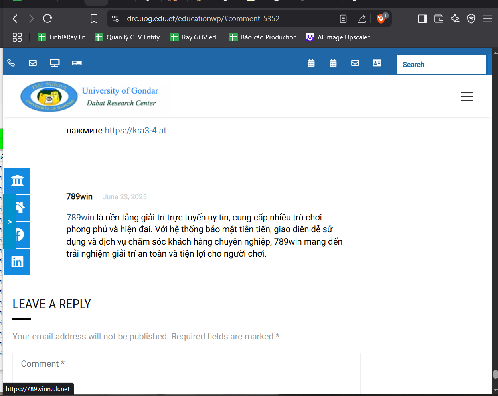The width and height of the screenshot is (498, 396).
Task: Open the 789win link in comment text
Action: (x=80, y=217)
